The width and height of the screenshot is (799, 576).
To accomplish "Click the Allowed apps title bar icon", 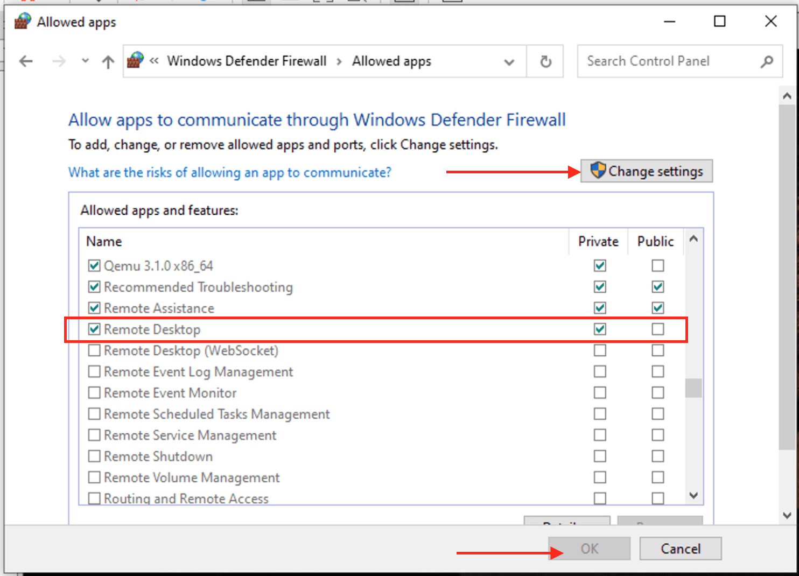I will pos(23,22).
